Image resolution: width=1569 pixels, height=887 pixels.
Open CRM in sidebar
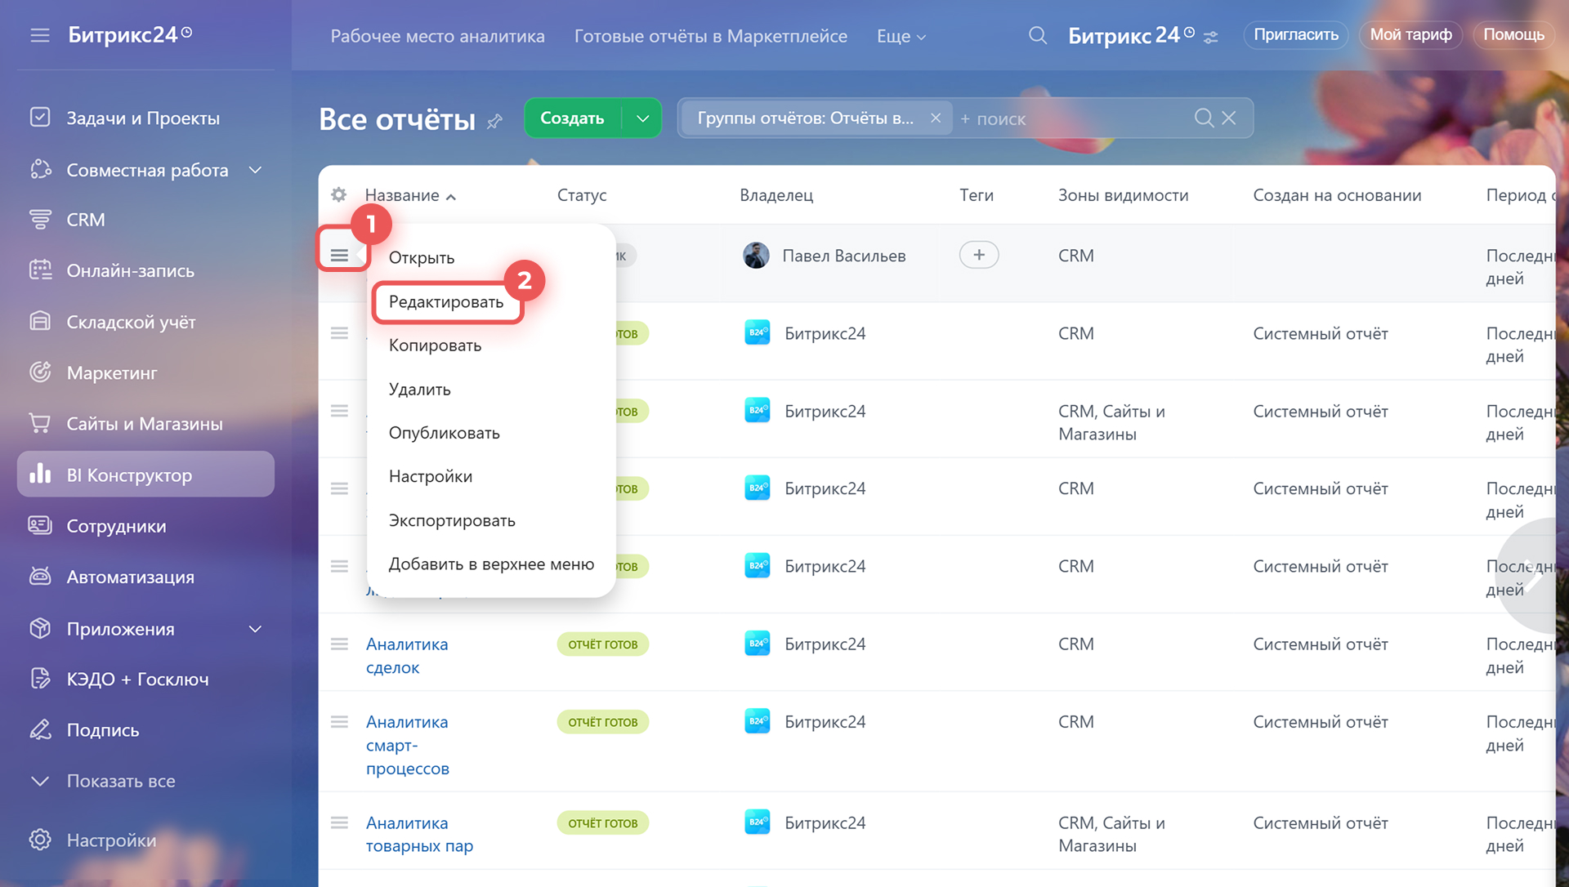point(85,220)
